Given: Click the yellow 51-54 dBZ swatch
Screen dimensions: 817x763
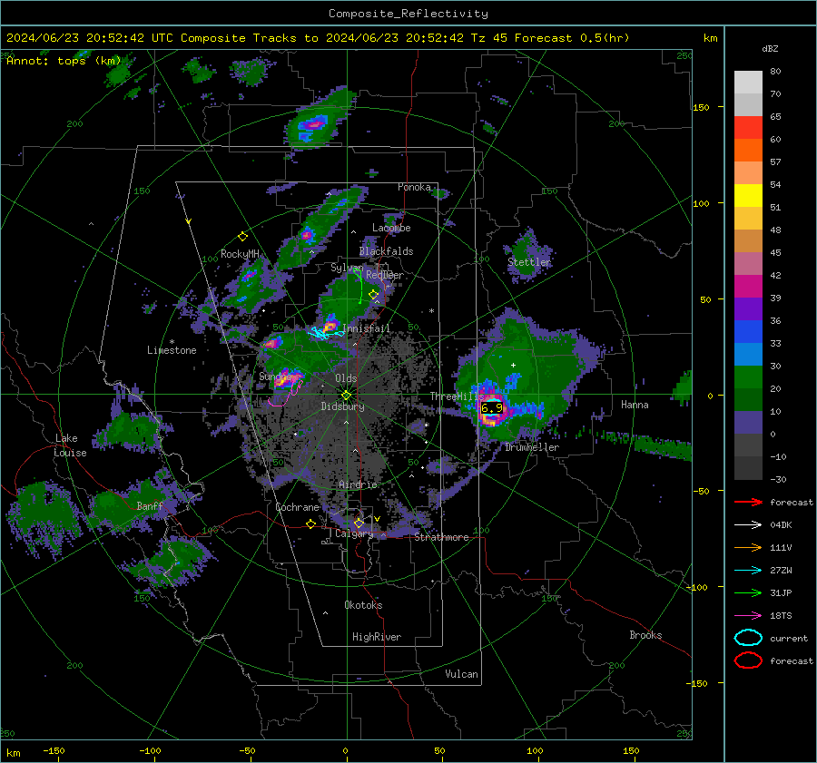Looking at the screenshot, I should [748, 195].
